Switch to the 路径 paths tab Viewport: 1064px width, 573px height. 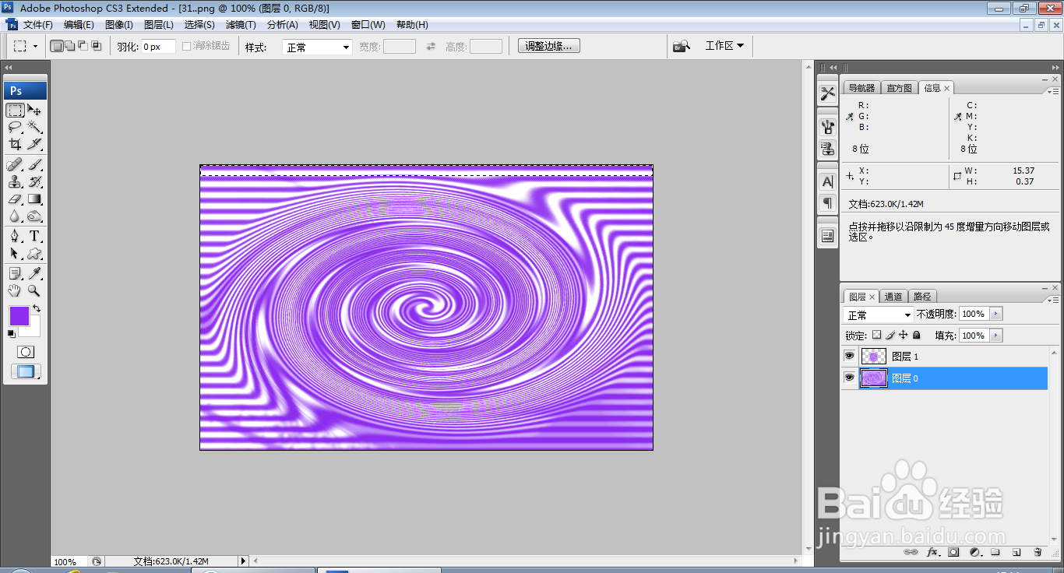922,297
